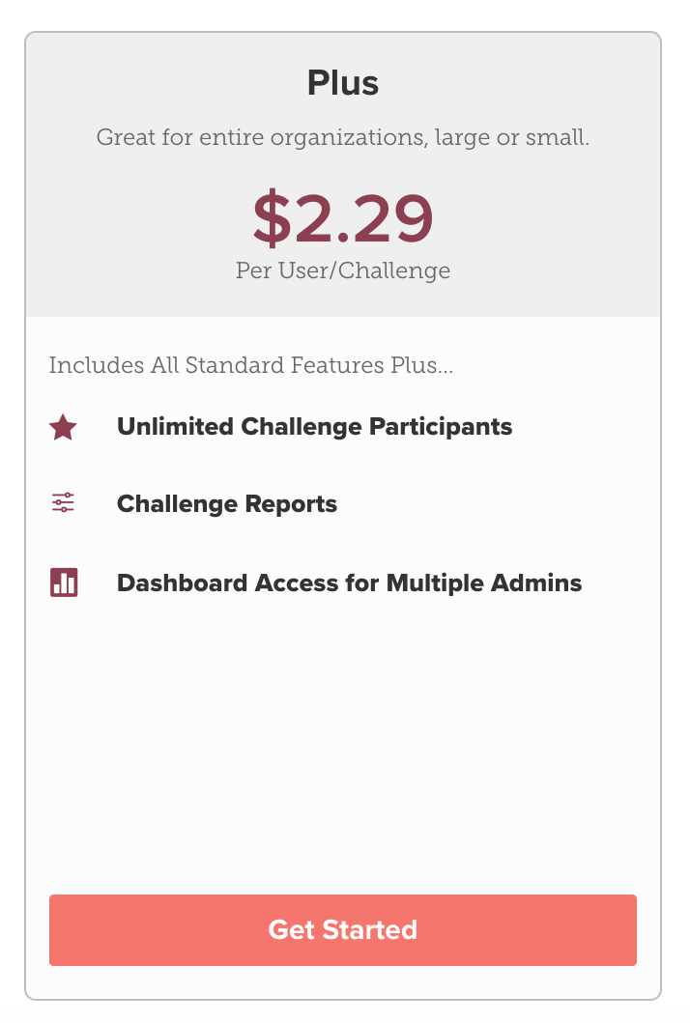The height and width of the screenshot is (1023, 690).
Task: Click the Per User/Challenge label
Action: (x=343, y=270)
